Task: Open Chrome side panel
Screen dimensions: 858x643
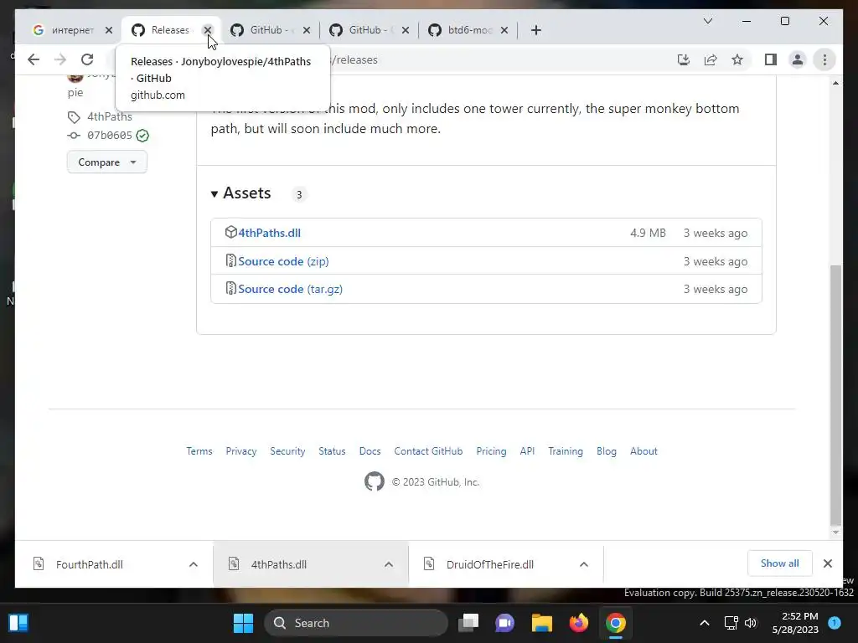Action: tap(771, 59)
